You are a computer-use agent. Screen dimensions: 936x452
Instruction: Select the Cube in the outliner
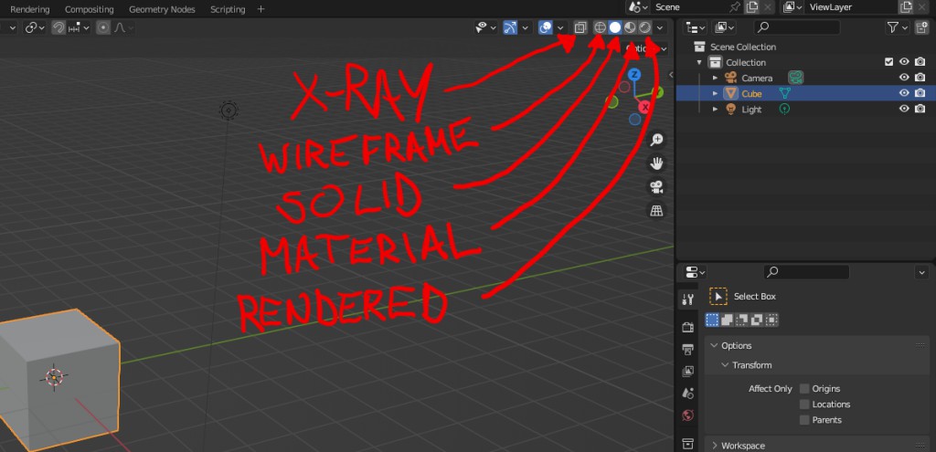tap(751, 93)
